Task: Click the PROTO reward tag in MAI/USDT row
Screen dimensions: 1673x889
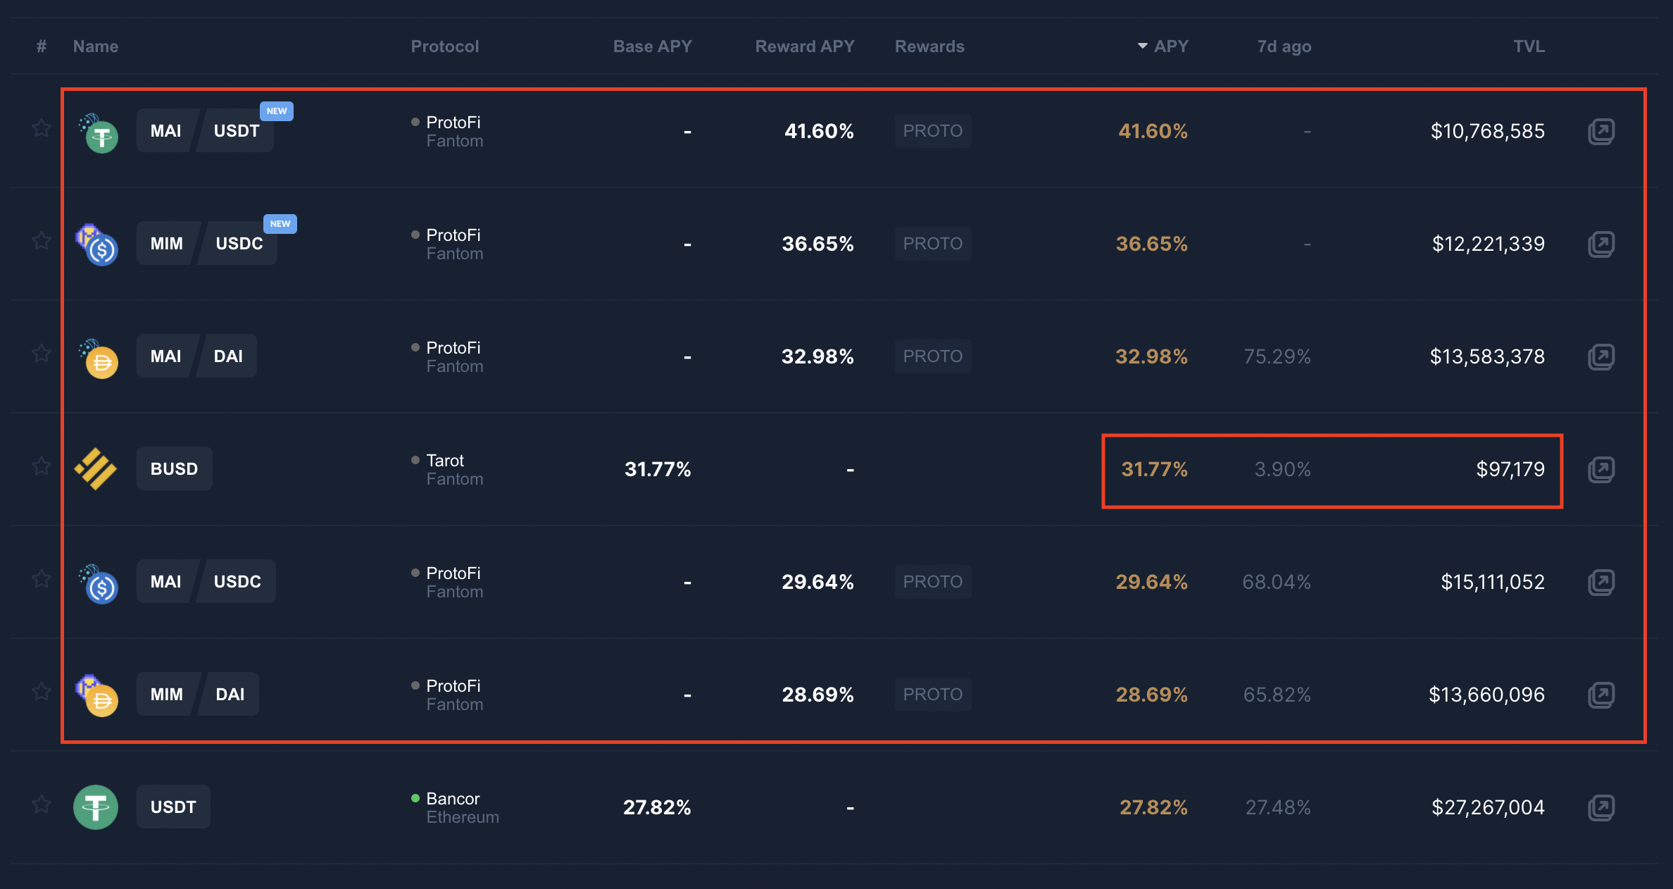Action: point(933,131)
